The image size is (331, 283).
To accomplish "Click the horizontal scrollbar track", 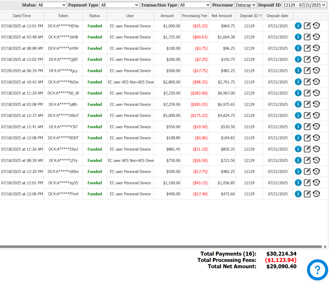I will coord(161,247).
